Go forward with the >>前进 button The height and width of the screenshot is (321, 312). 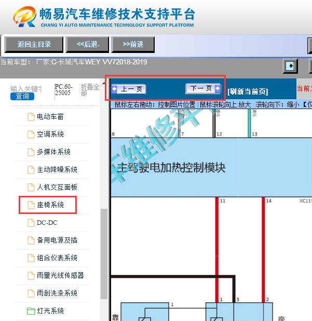pos(133,45)
